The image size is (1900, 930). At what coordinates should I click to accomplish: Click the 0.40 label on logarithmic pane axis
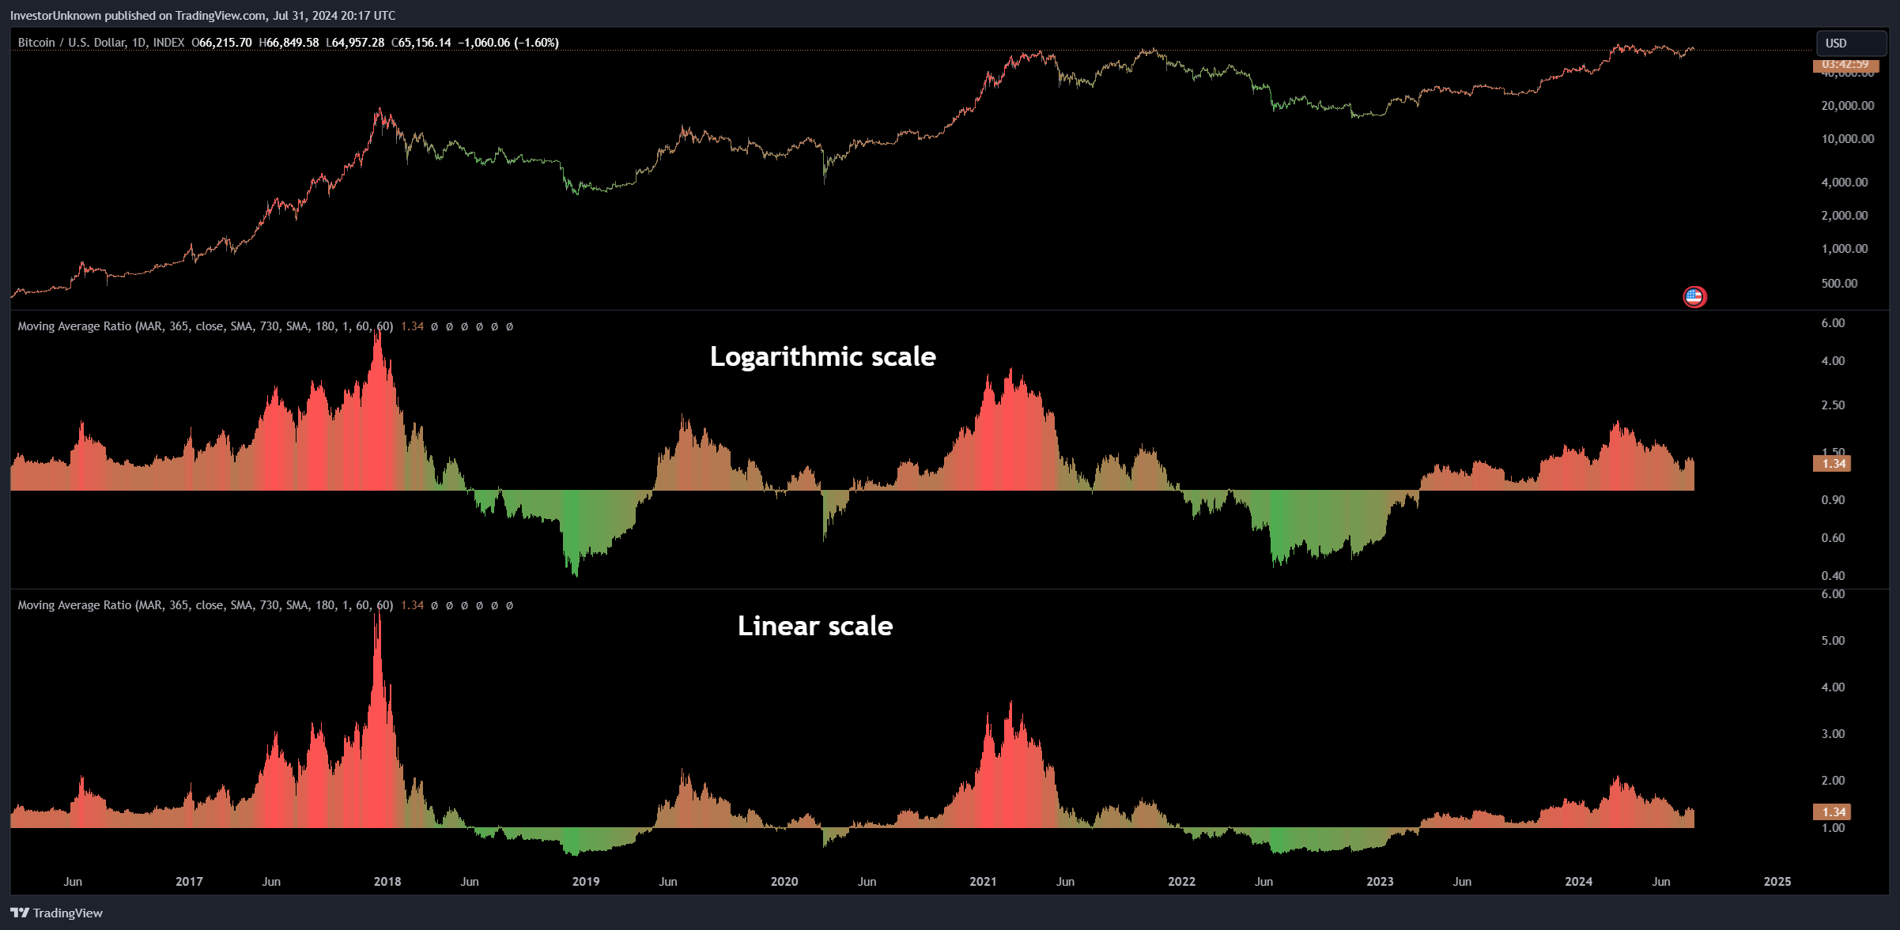click(1833, 576)
